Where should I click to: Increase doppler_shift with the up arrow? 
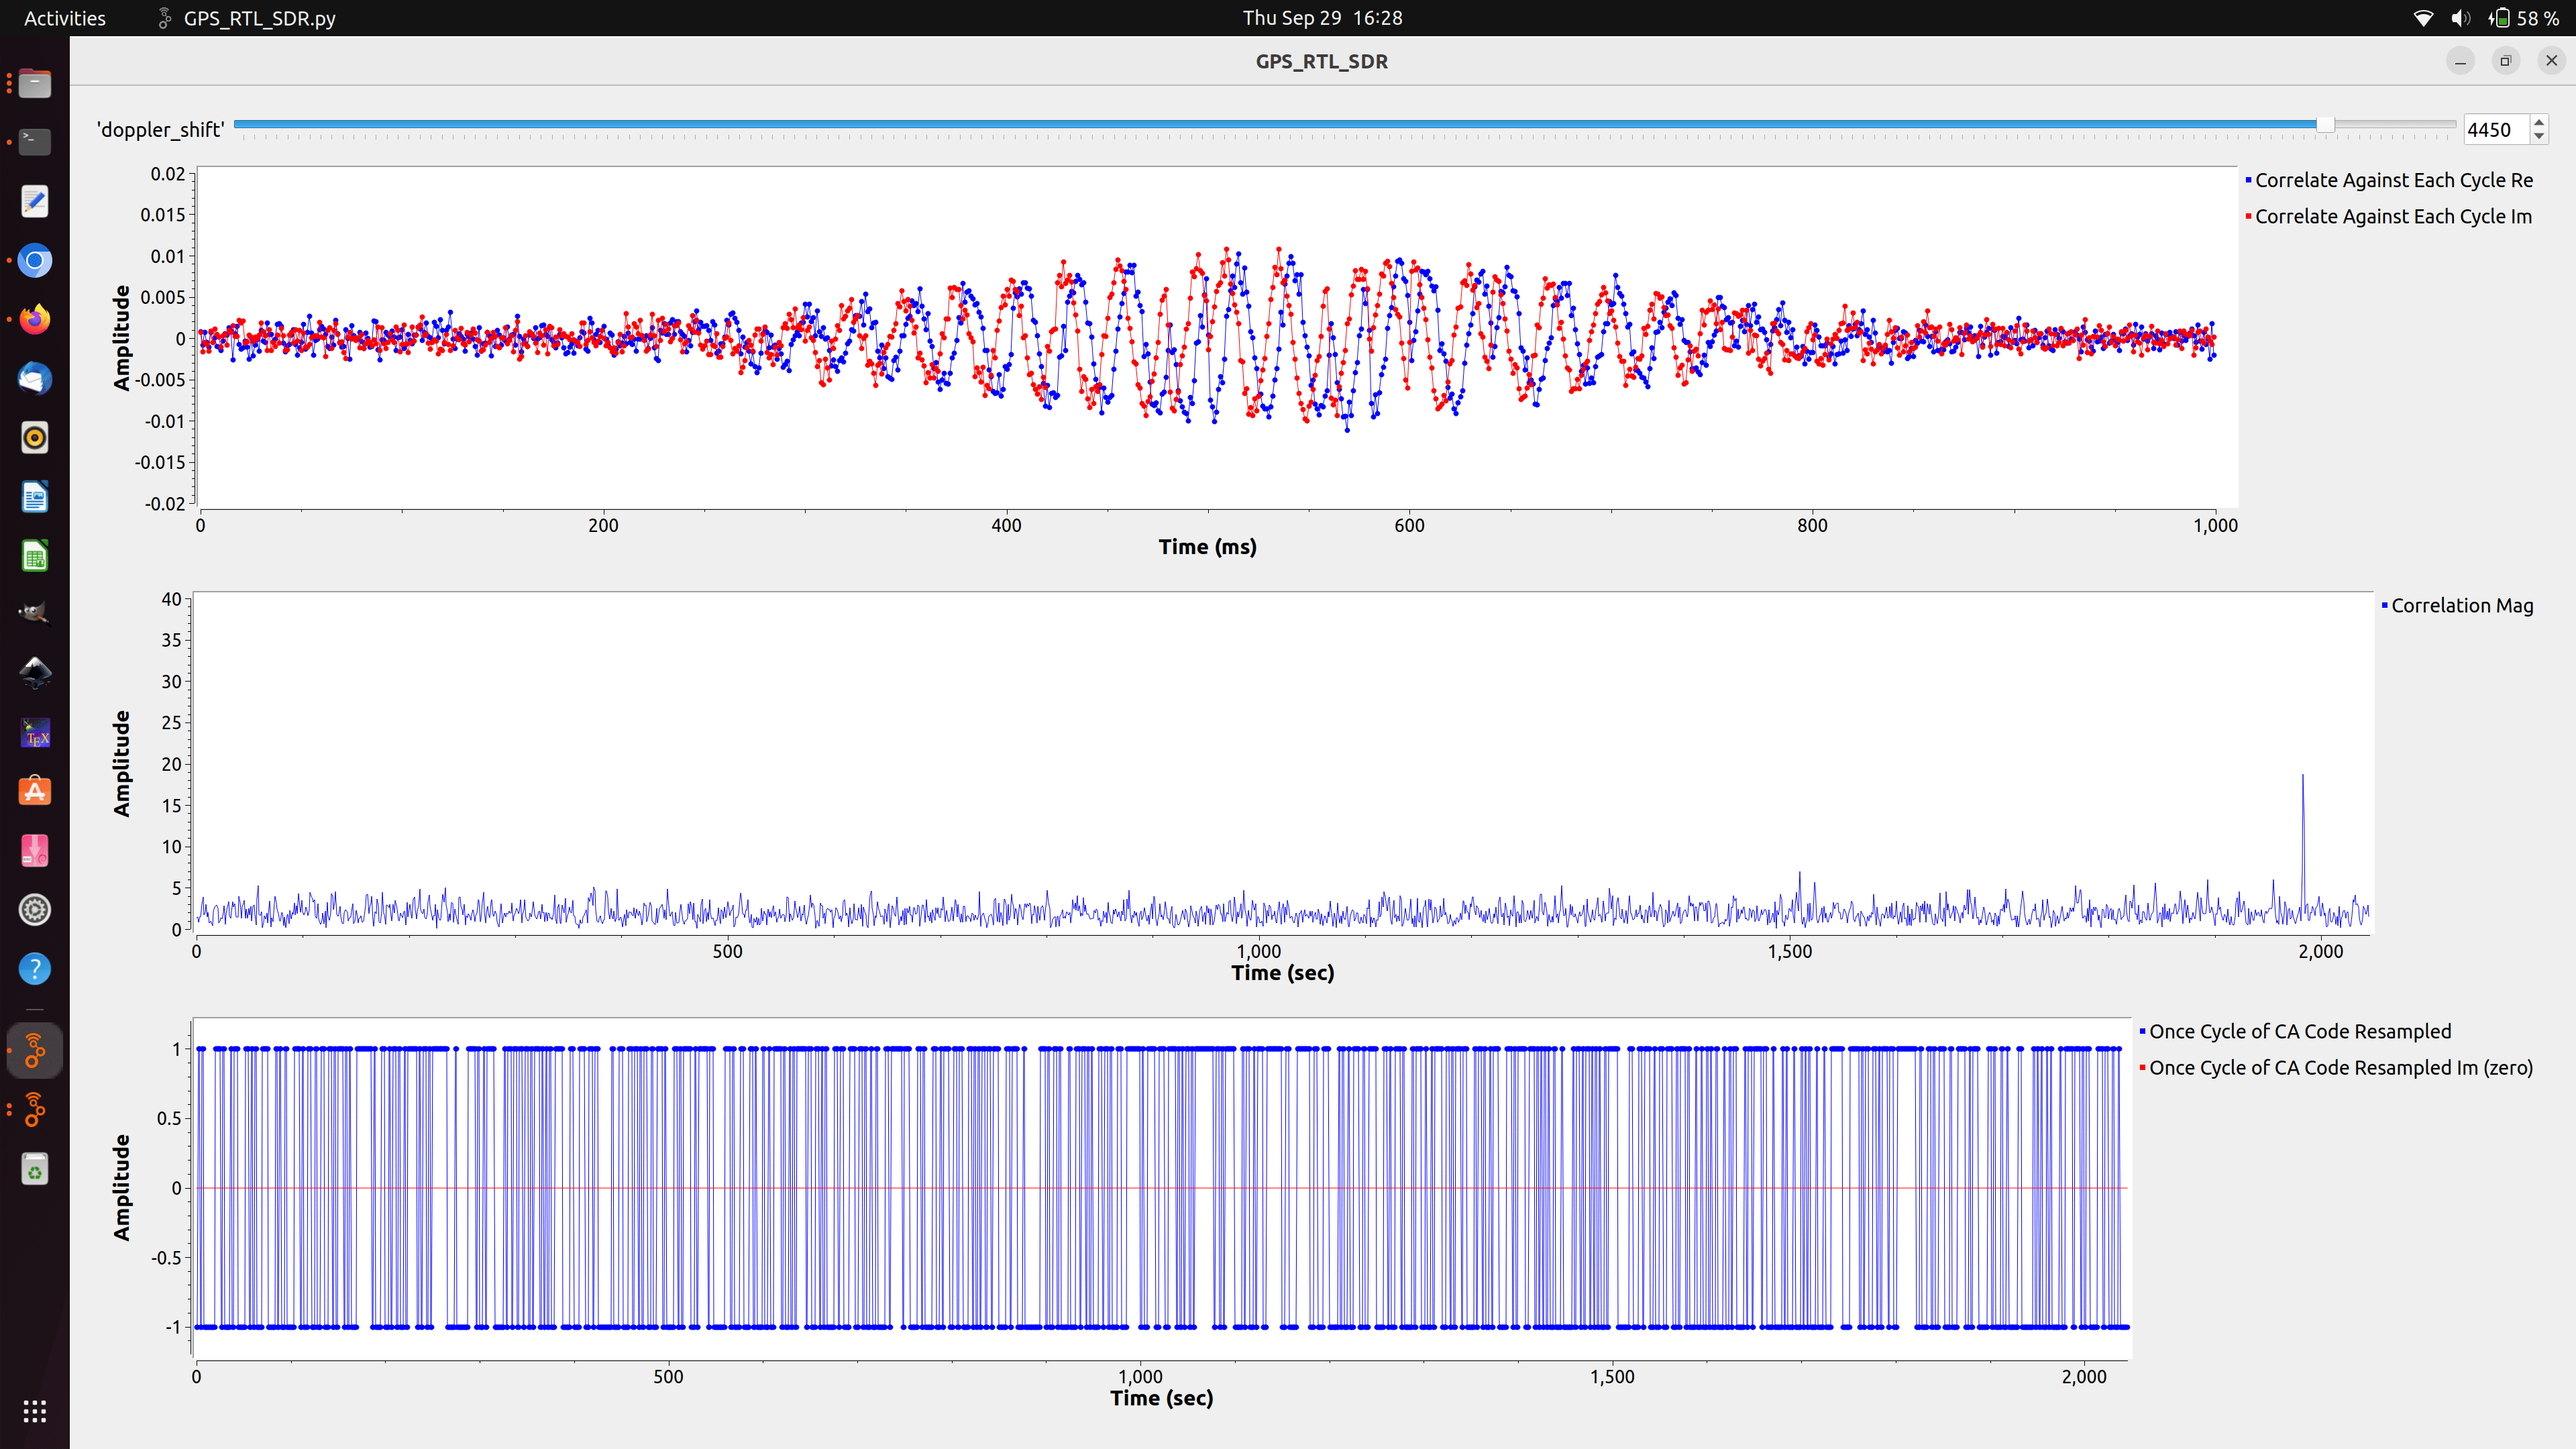click(2539, 122)
